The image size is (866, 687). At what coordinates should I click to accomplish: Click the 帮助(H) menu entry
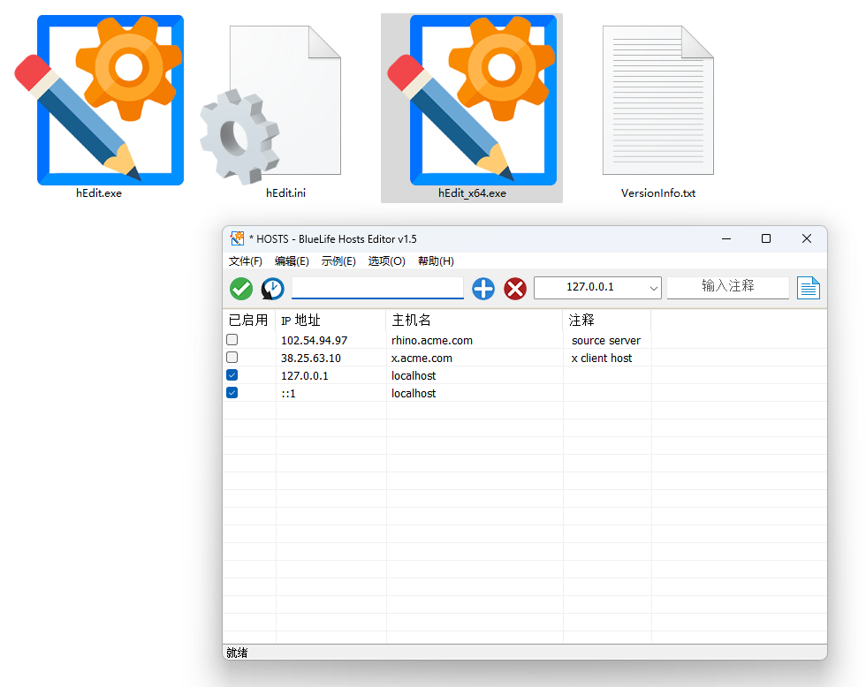pos(435,261)
